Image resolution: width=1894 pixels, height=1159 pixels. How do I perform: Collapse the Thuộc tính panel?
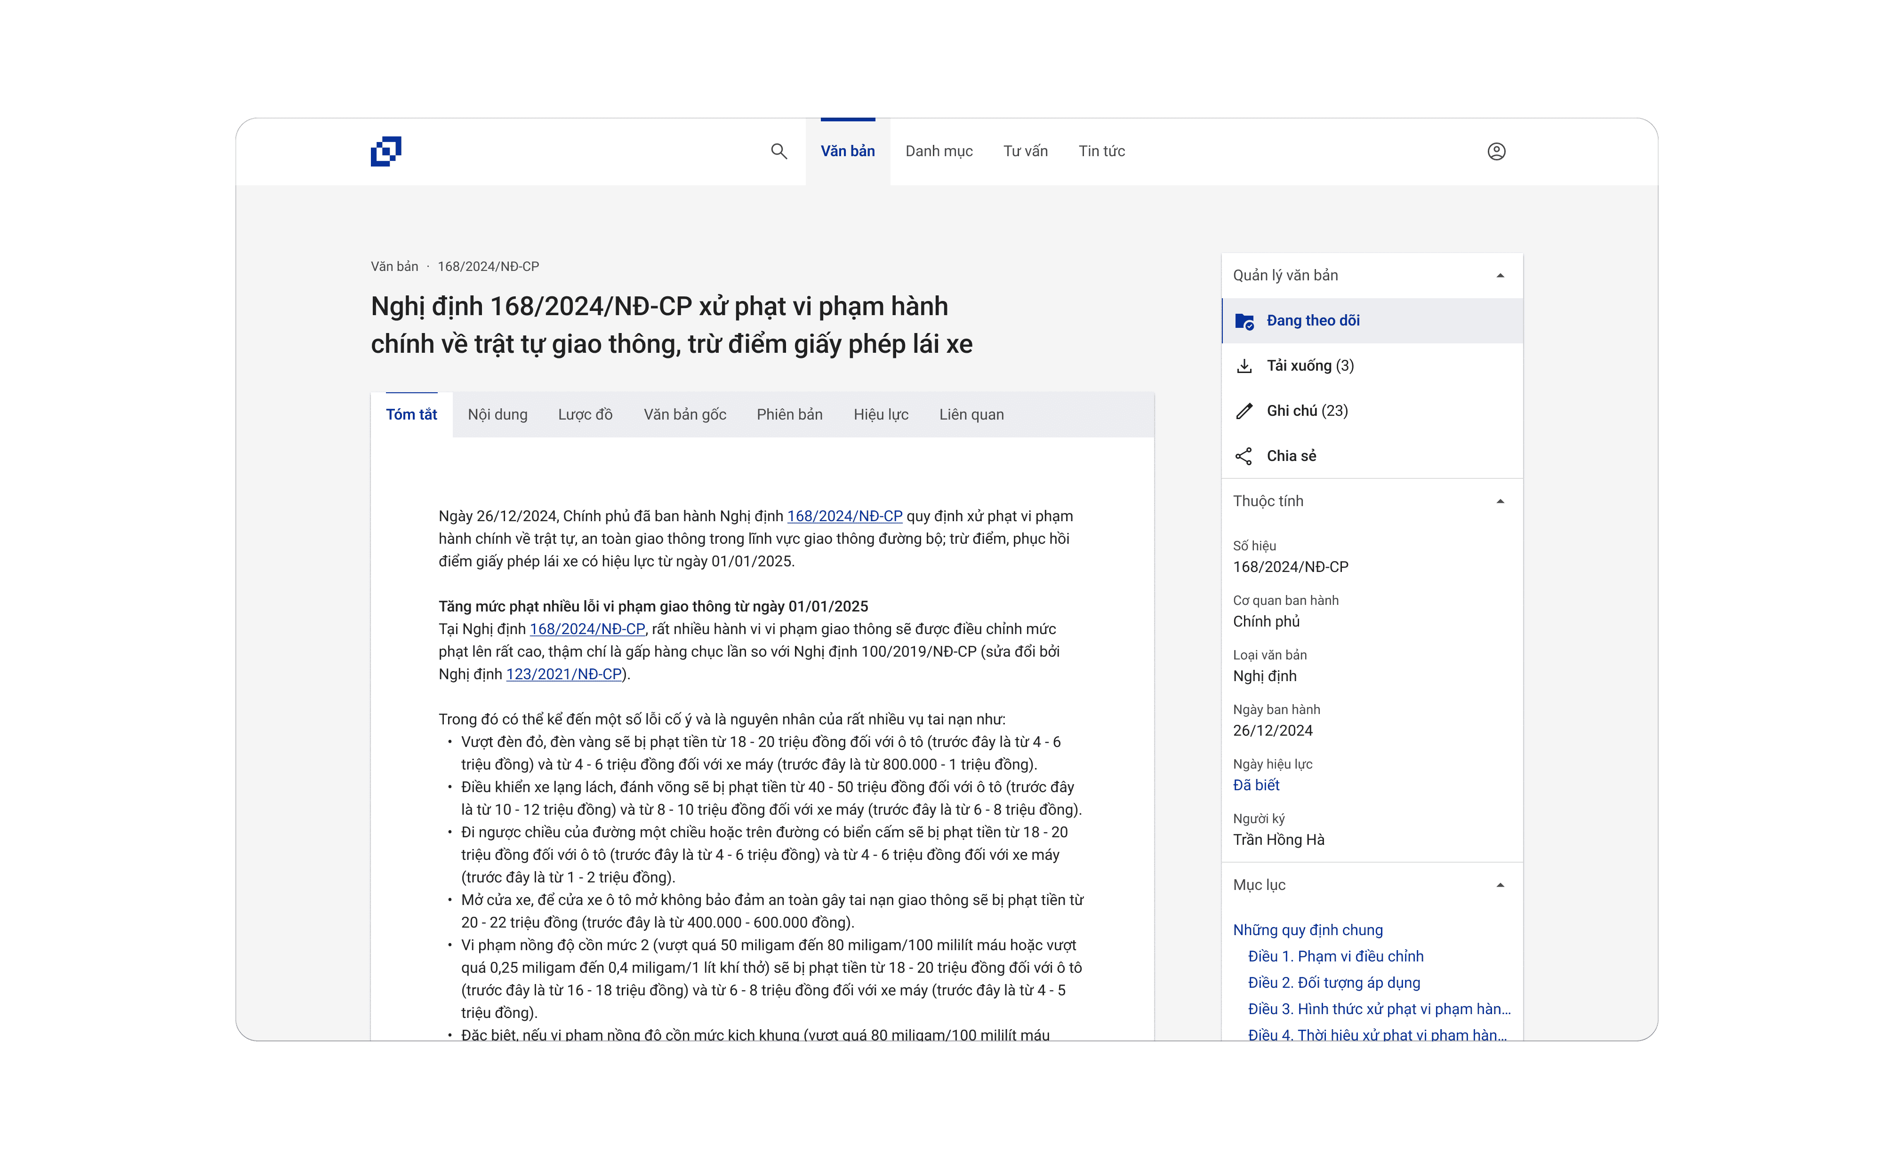(x=1500, y=501)
